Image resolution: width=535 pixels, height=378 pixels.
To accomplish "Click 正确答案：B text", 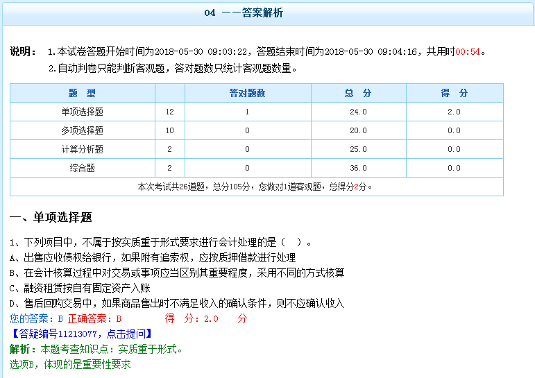I will [94, 318].
